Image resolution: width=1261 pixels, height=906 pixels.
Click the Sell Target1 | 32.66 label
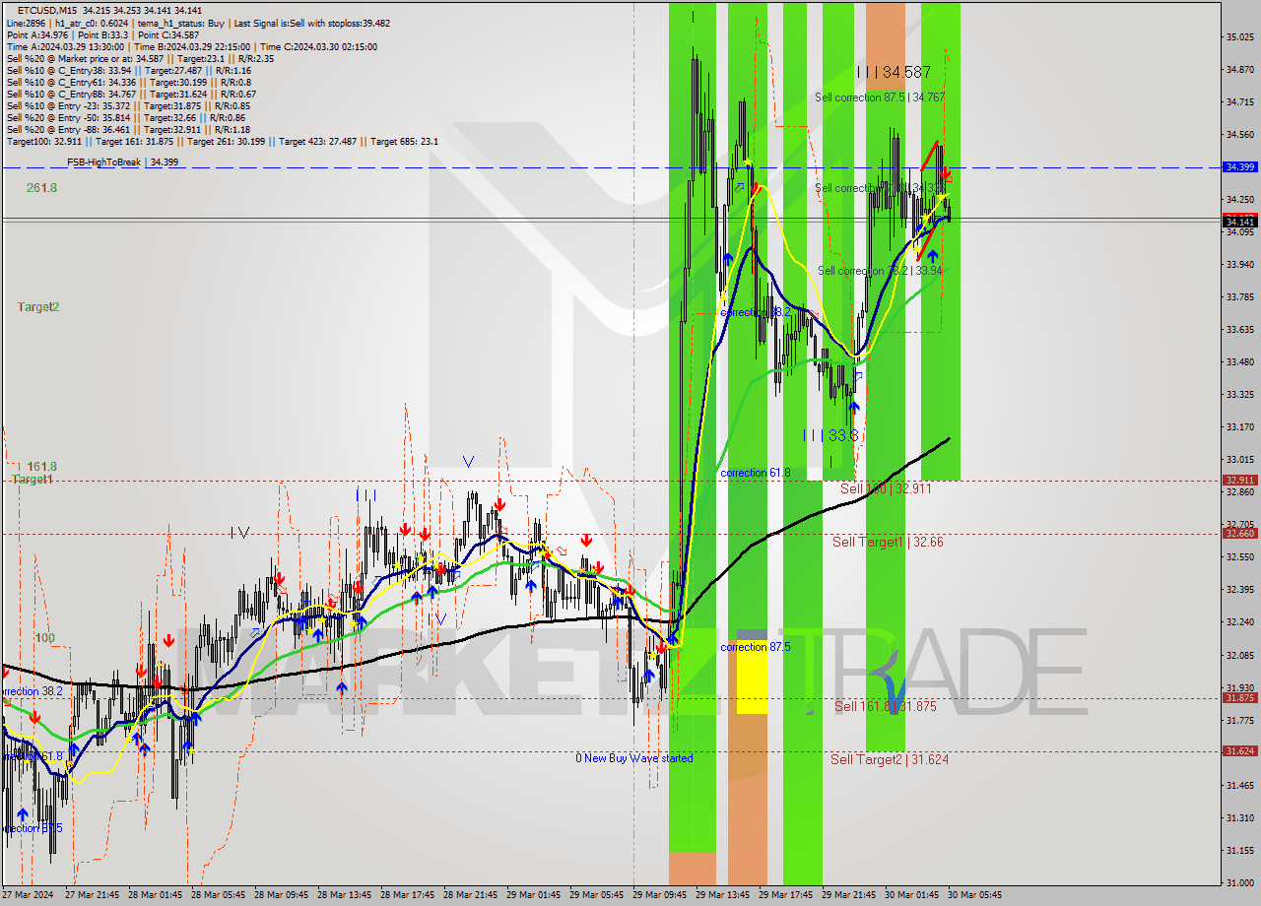888,542
